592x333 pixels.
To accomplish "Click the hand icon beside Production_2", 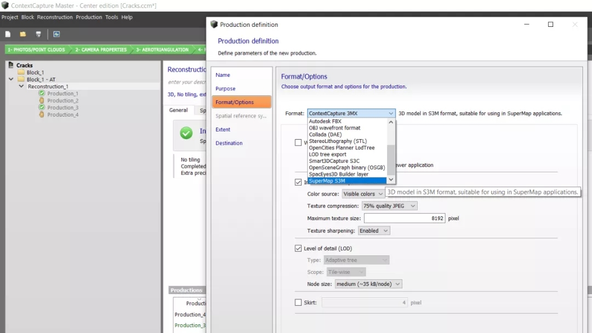I will (x=42, y=100).
